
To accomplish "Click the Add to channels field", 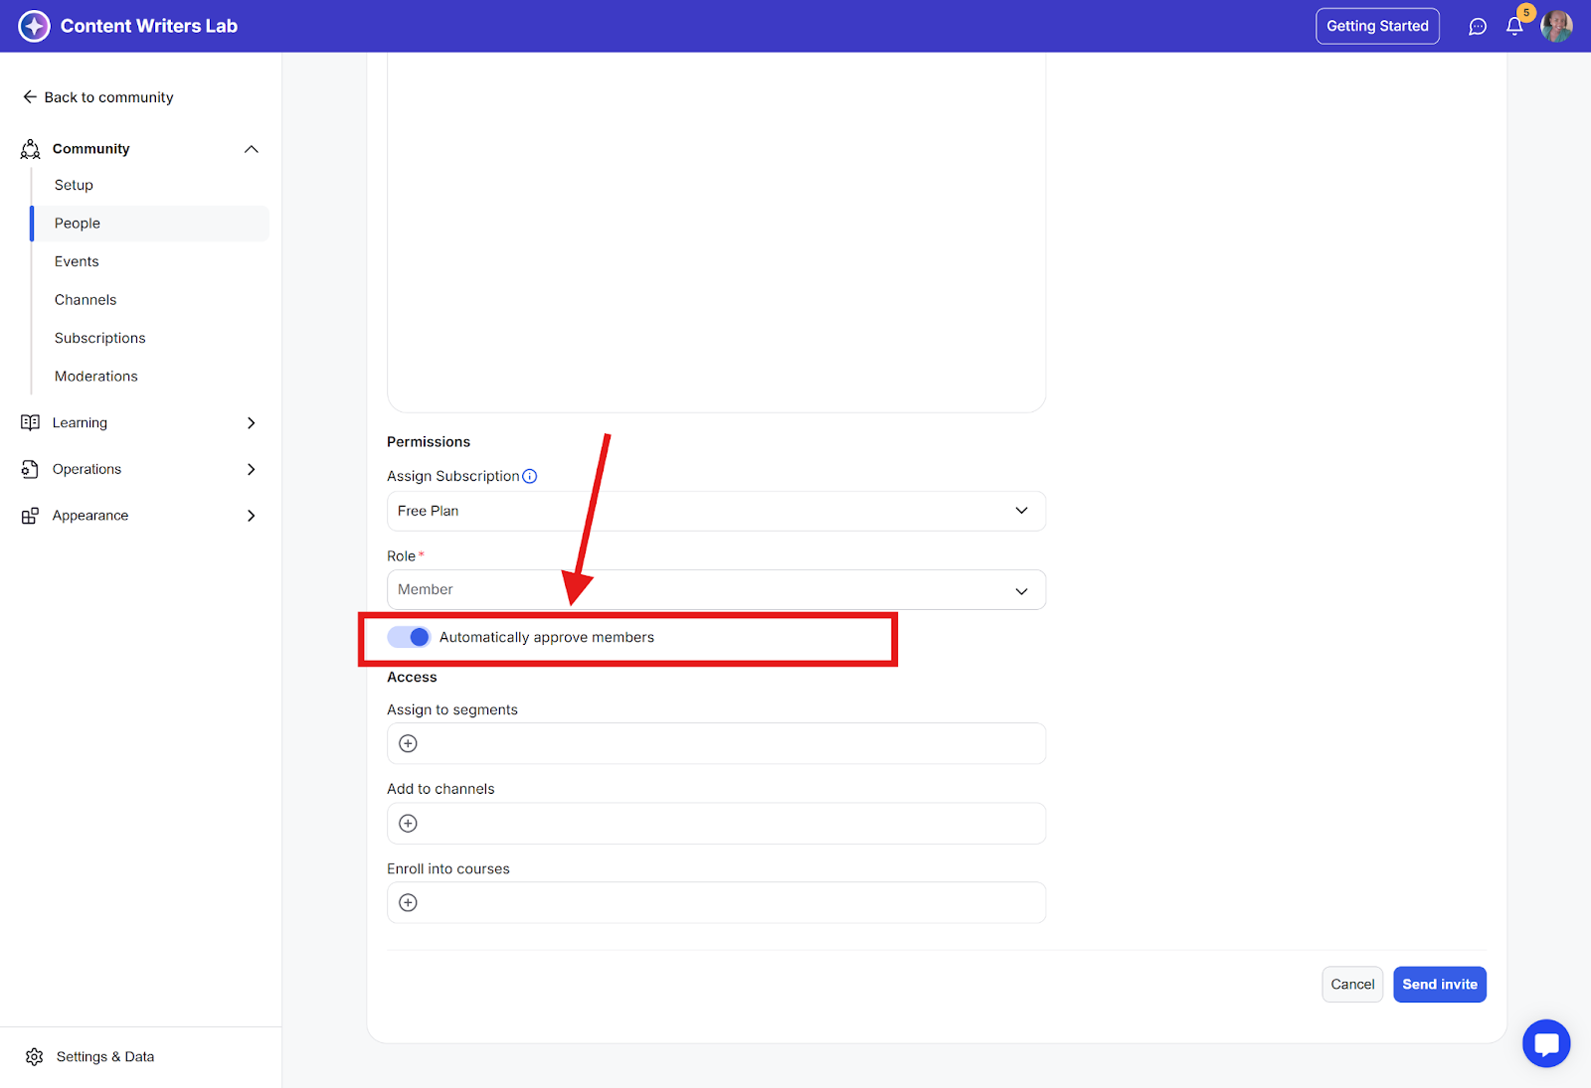I will [716, 823].
